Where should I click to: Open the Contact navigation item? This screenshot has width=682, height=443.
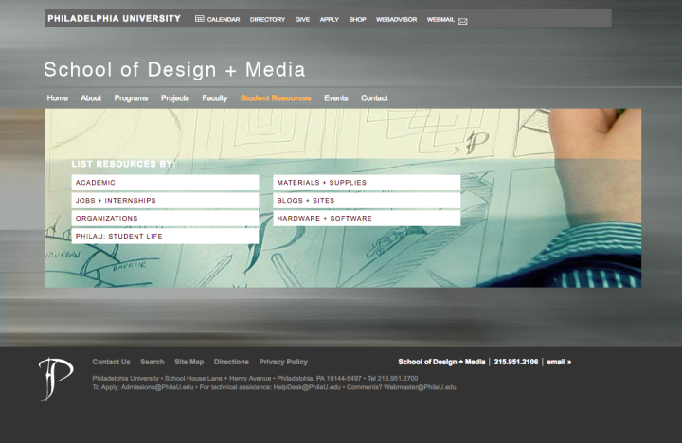pyautogui.click(x=374, y=98)
